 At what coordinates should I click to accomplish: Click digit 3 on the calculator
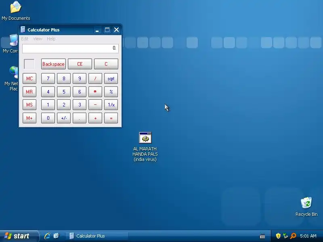(80, 105)
